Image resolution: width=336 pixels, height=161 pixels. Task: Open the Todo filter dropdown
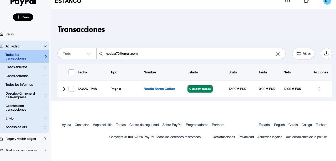(77, 54)
